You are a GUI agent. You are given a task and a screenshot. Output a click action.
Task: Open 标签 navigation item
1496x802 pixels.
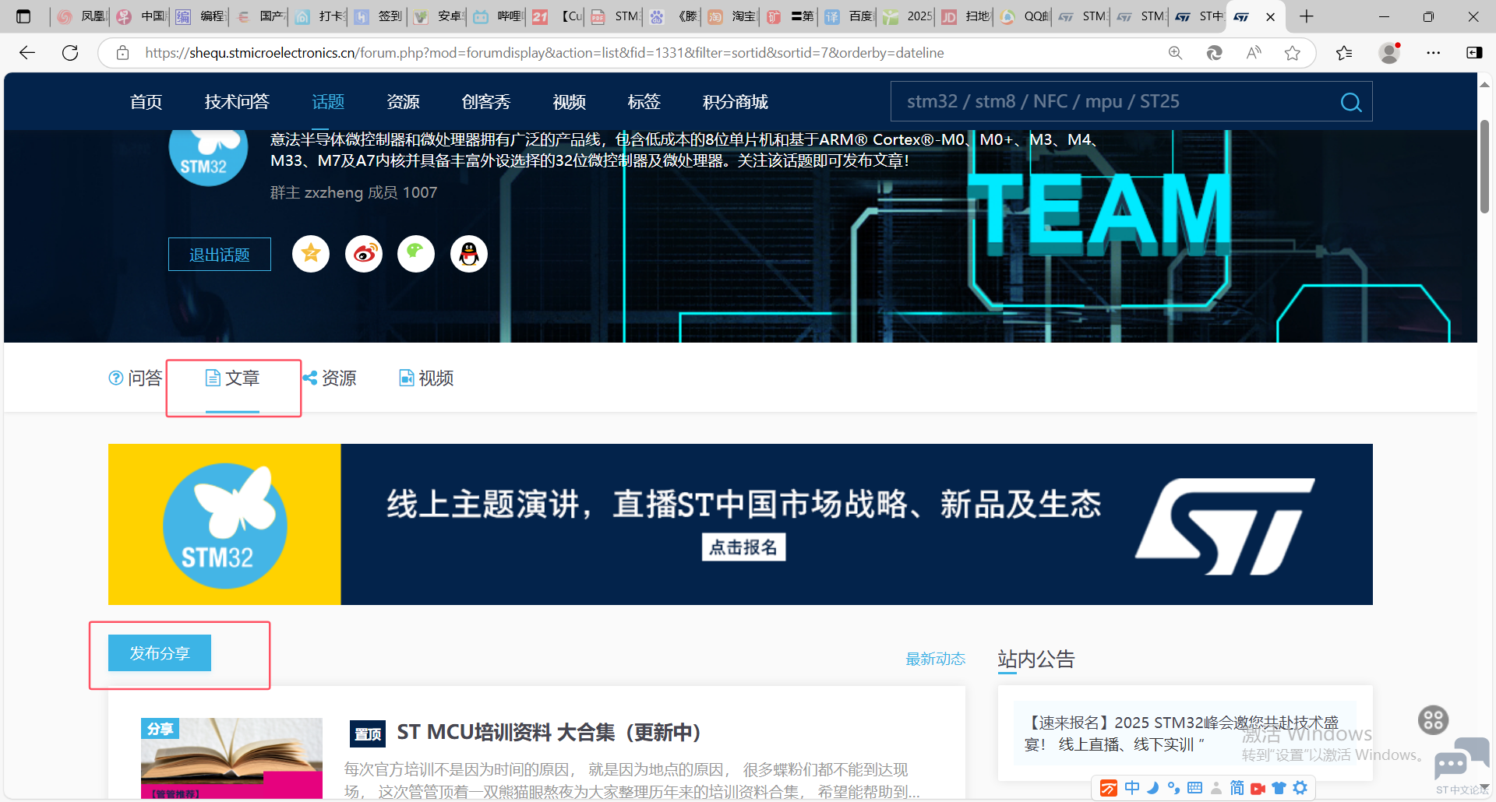click(644, 102)
